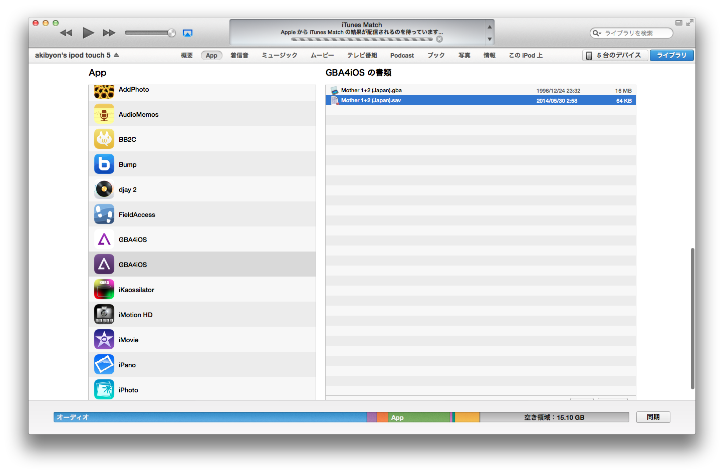Click the 空き領域 free space segment

(x=554, y=417)
